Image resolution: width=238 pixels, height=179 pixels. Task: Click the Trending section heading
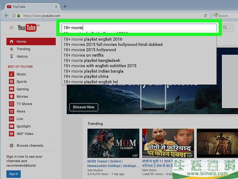(95, 124)
